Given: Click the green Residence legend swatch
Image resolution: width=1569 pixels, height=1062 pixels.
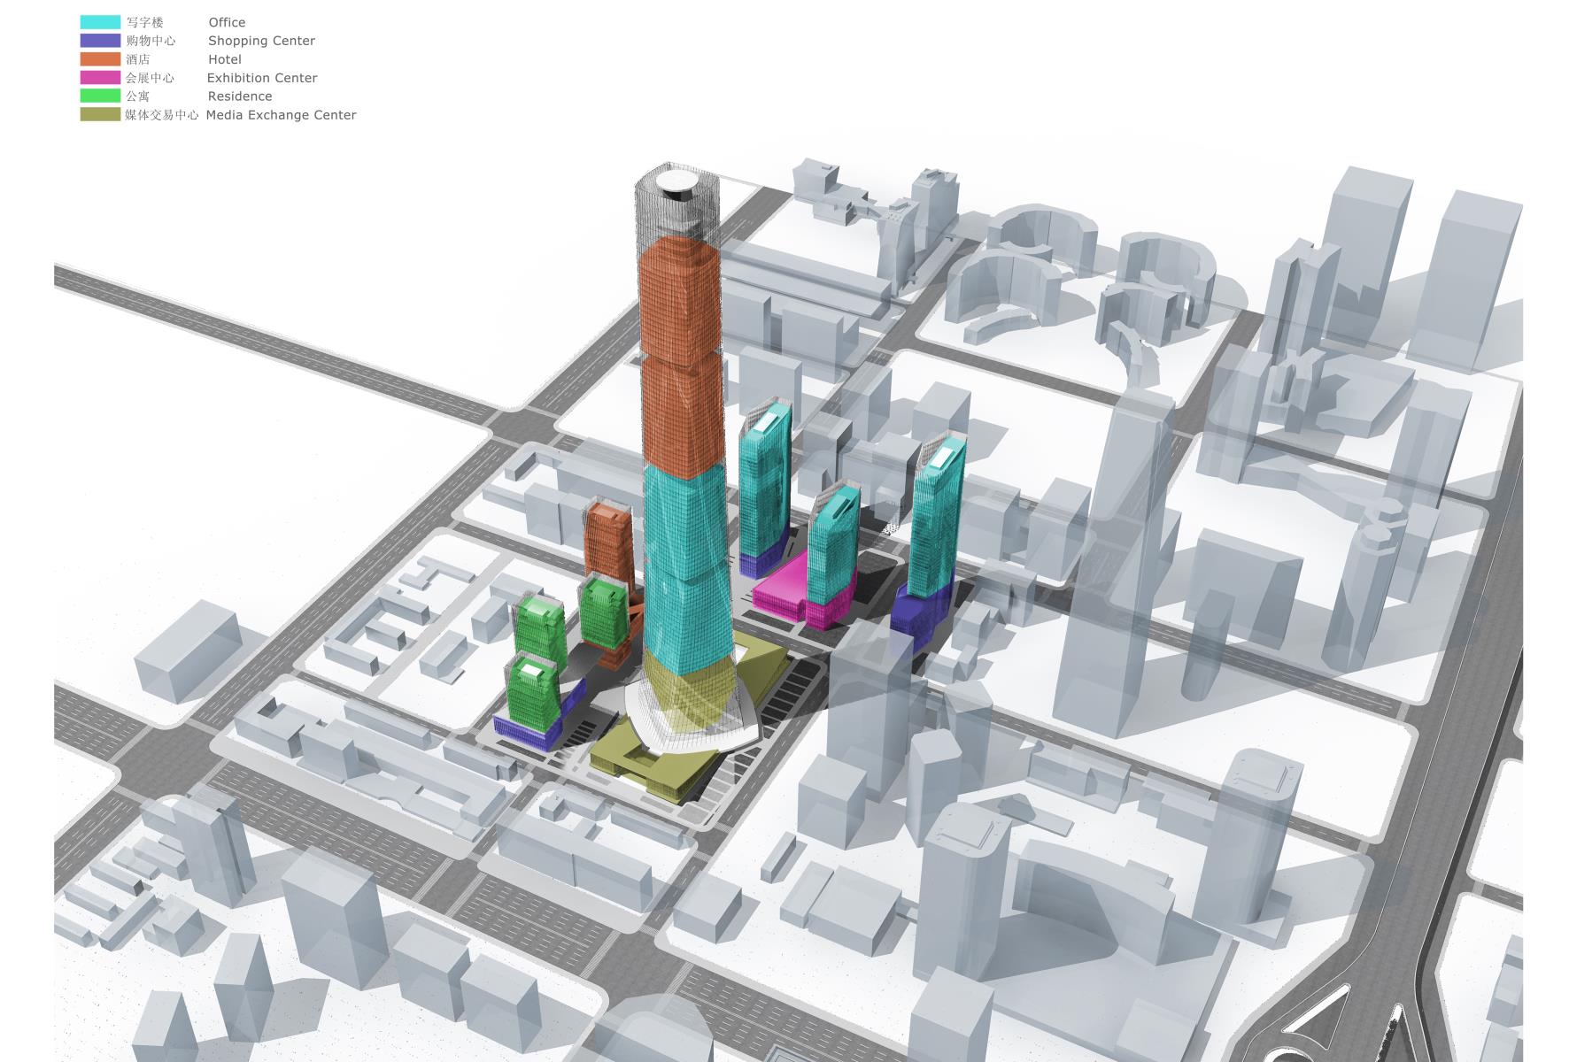Looking at the screenshot, I should click(x=100, y=96).
